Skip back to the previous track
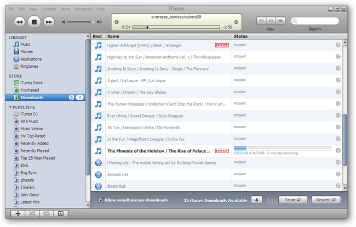Image resolution: width=356 pixels, height=227 pixels. (x=20, y=22)
